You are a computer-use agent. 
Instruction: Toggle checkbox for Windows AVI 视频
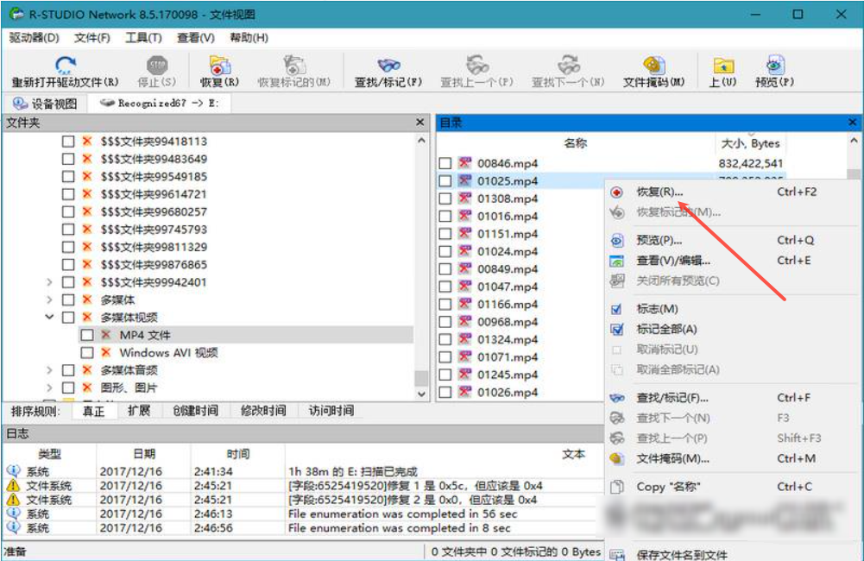click(87, 353)
